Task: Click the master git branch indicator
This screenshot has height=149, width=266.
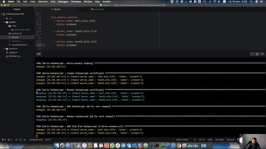Action: pos(220,140)
